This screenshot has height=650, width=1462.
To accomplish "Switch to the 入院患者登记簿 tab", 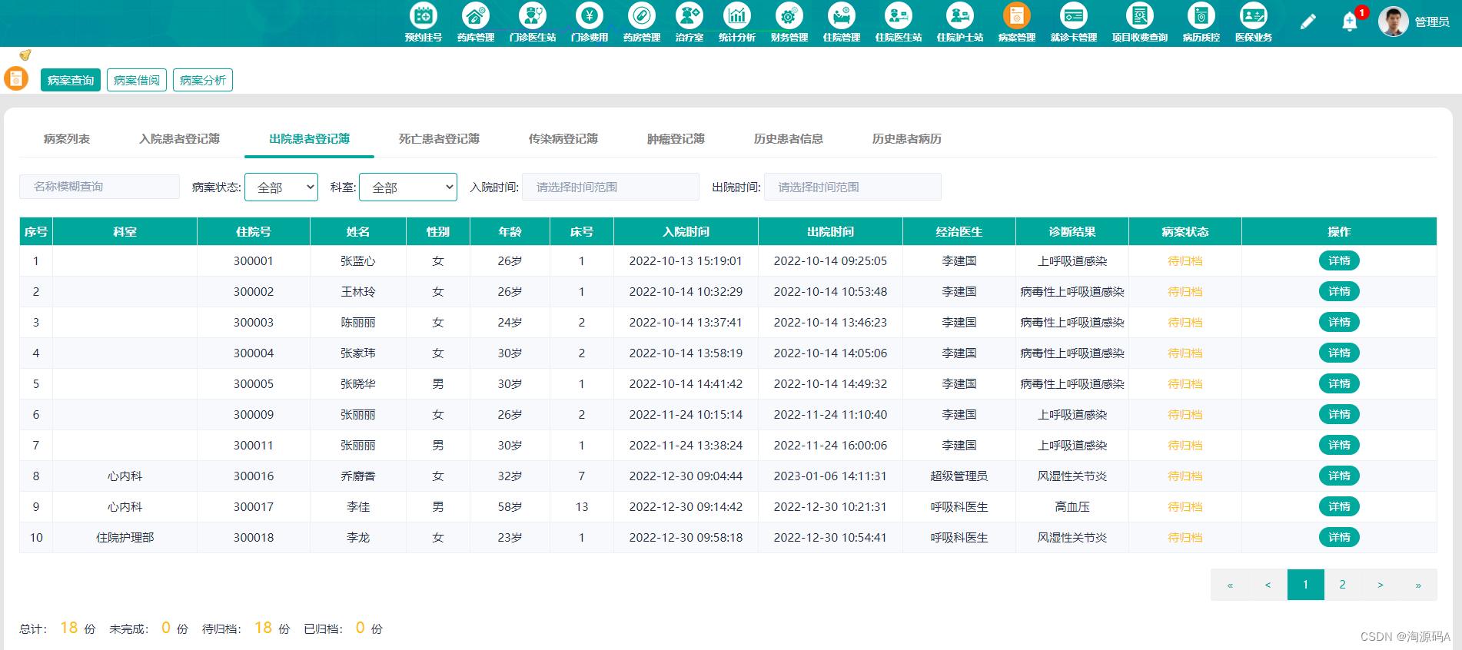I will [179, 138].
